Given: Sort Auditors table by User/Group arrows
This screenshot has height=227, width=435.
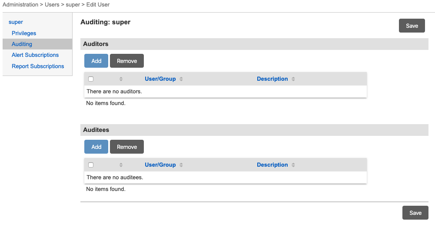Looking at the screenshot, I should click(x=181, y=79).
